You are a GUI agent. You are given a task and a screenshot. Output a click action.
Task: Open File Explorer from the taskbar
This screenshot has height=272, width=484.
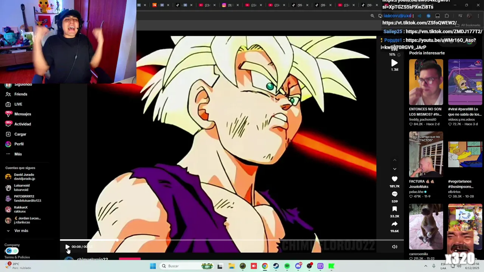coord(231,266)
